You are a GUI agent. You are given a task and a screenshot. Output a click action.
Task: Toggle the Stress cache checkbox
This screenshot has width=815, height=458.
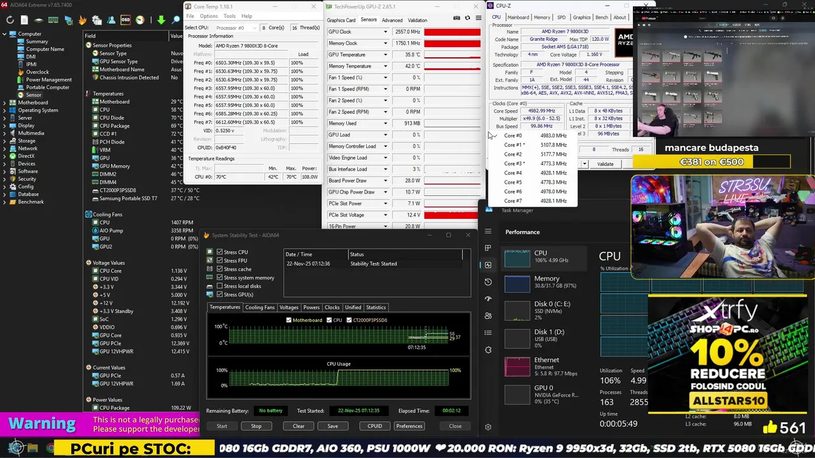[x=220, y=269]
